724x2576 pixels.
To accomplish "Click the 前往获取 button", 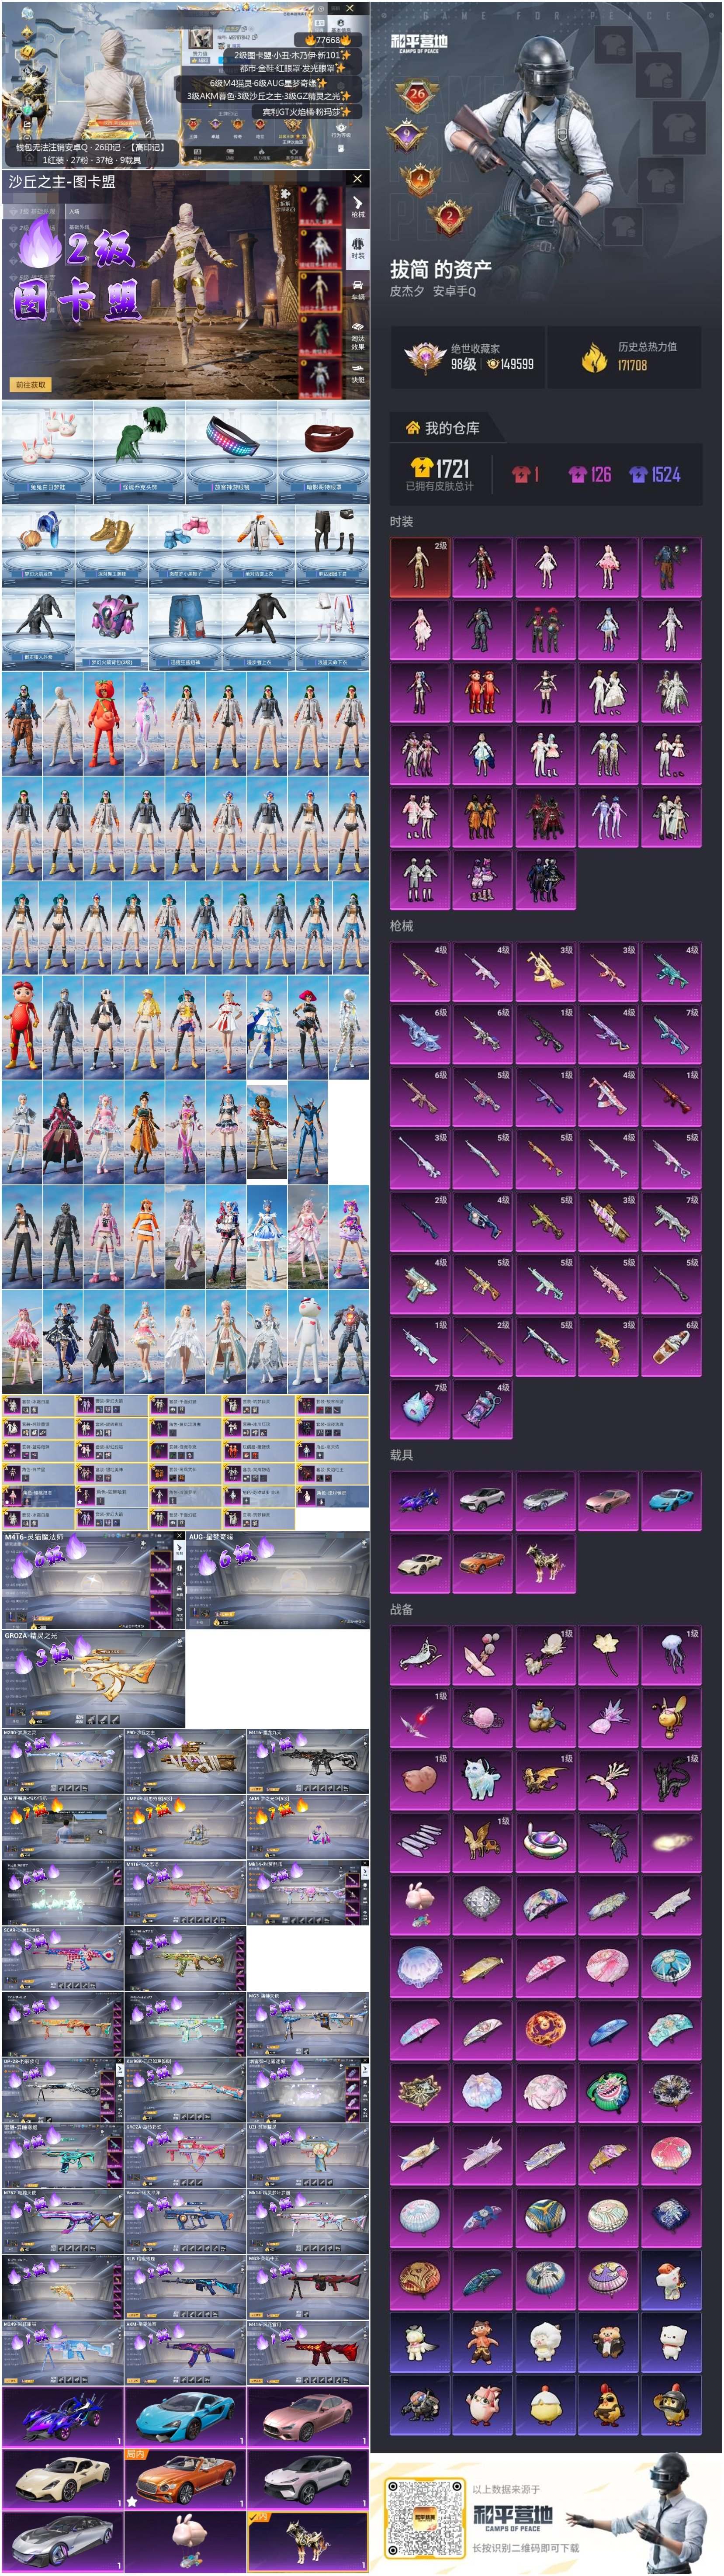I will [x=30, y=384].
